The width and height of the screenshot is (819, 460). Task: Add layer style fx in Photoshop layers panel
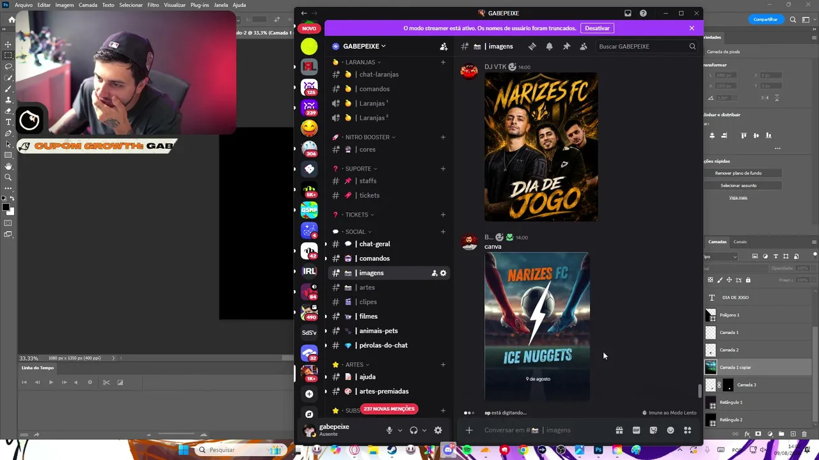pyautogui.click(x=747, y=434)
